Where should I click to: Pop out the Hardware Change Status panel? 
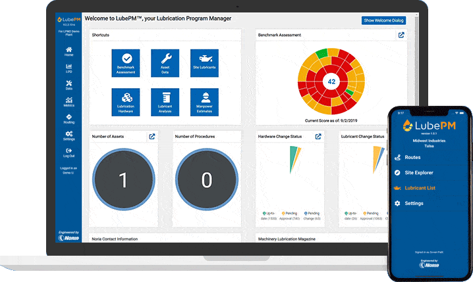(318, 137)
